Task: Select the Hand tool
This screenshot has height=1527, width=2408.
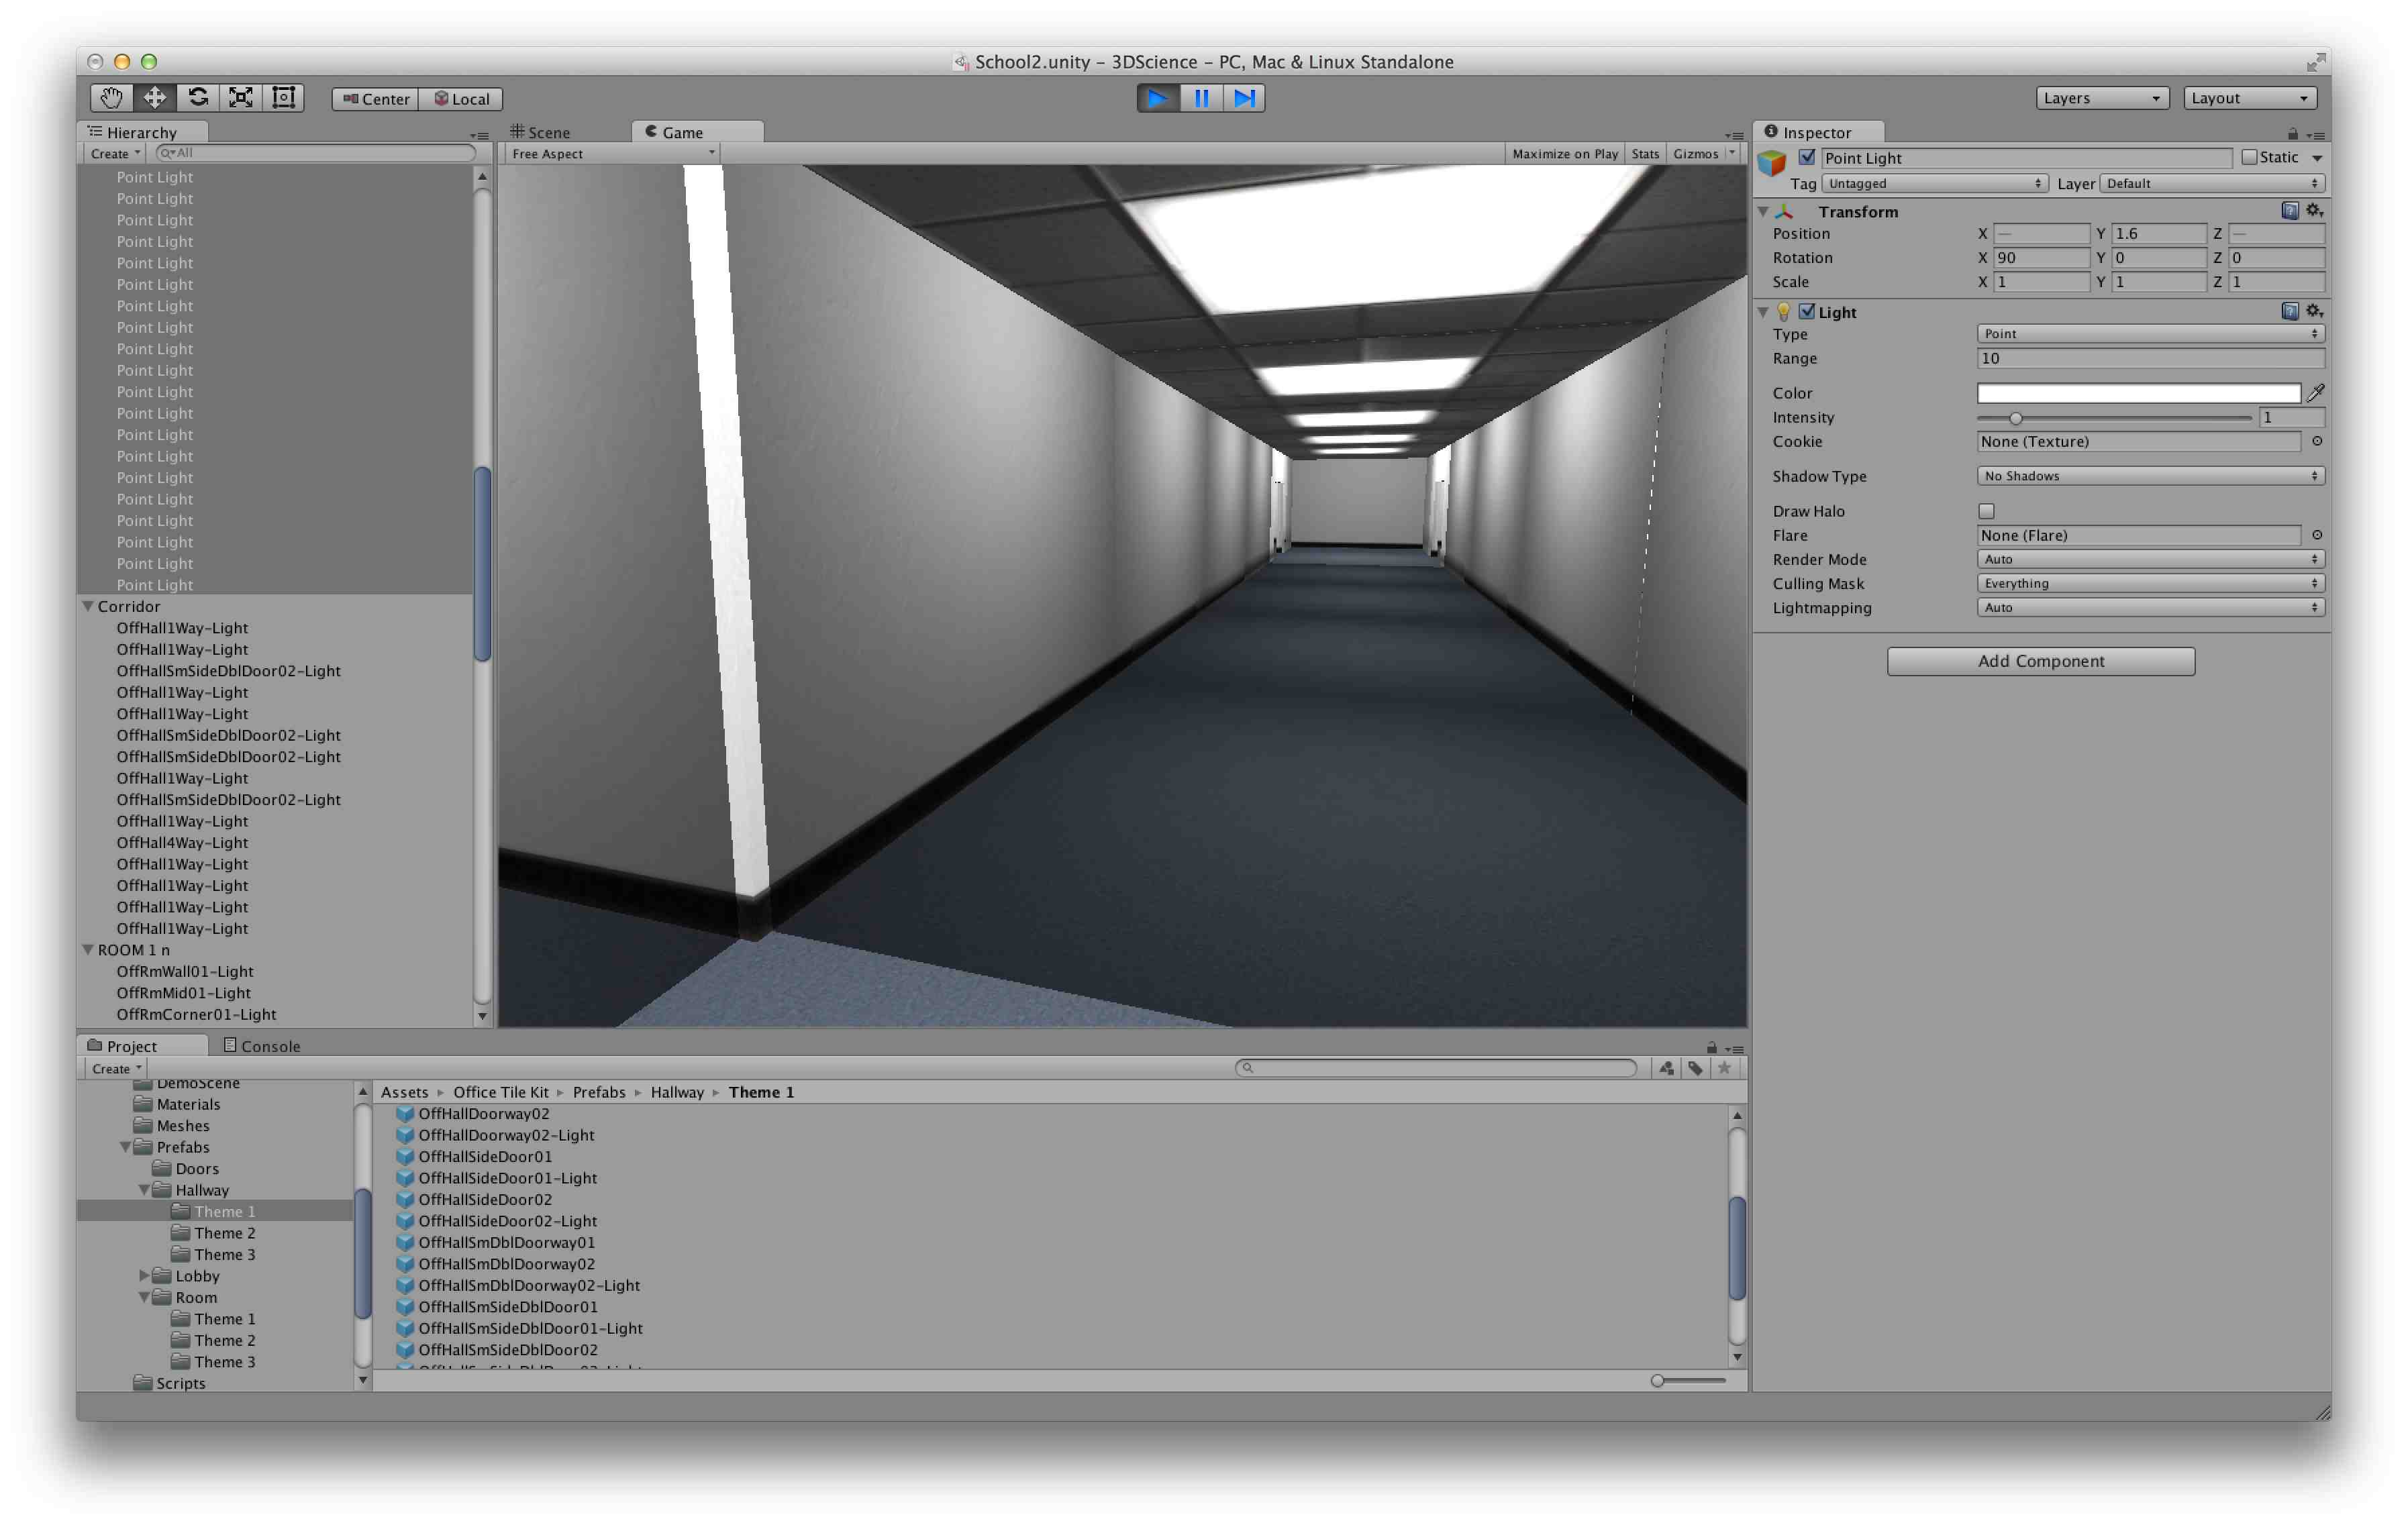Action: (x=111, y=98)
